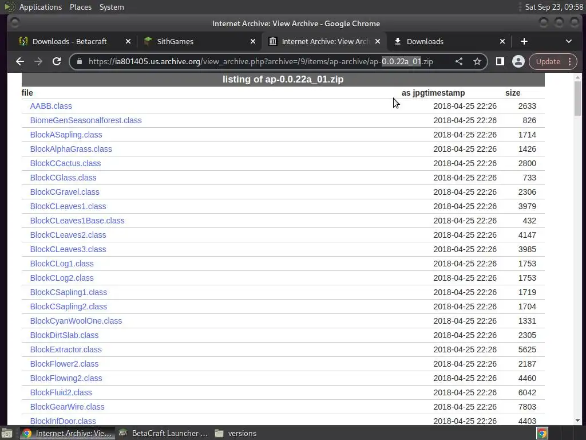586x440 pixels.
Task: Open BlockFluid2.class file
Action: click(61, 392)
